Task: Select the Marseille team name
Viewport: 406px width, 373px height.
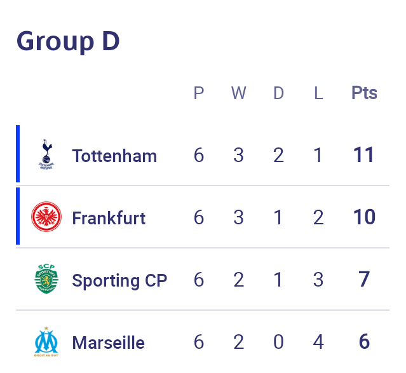Action: pos(108,342)
